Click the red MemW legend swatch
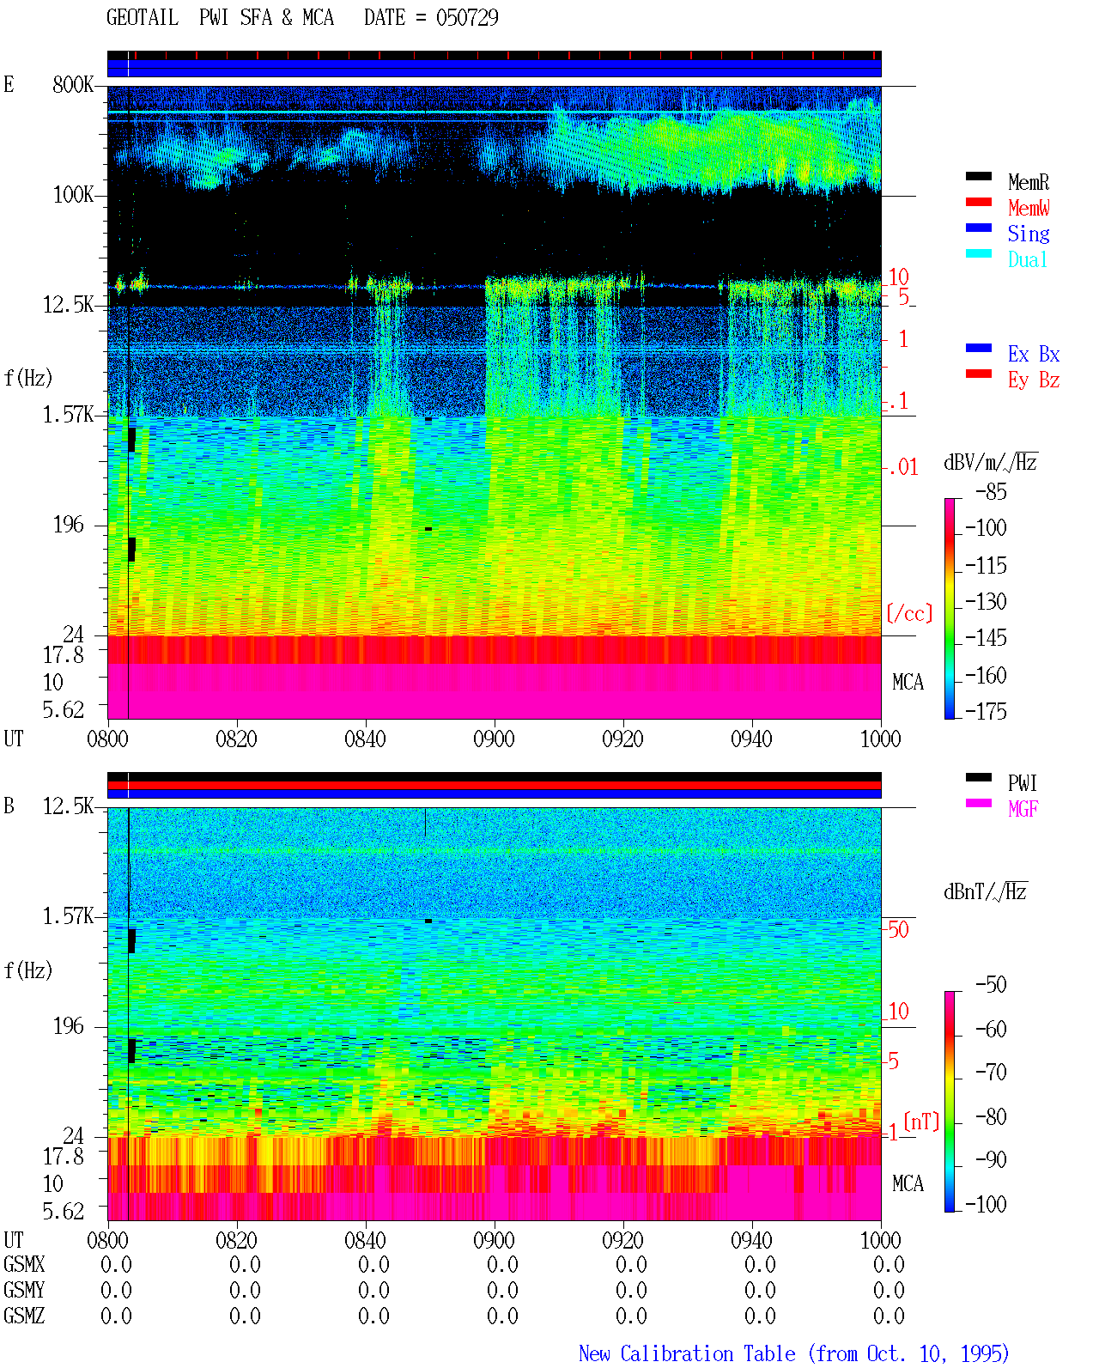 pyautogui.click(x=979, y=202)
